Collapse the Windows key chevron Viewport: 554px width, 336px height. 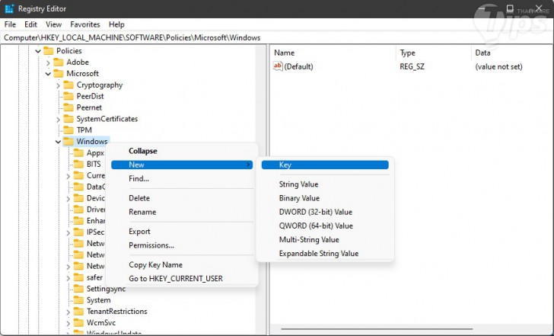(x=59, y=142)
